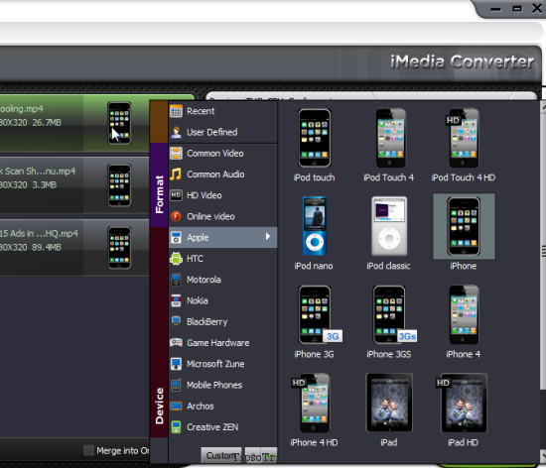Close the iMedia Converter window
Screen dimensions: 546x468
(537, 8)
